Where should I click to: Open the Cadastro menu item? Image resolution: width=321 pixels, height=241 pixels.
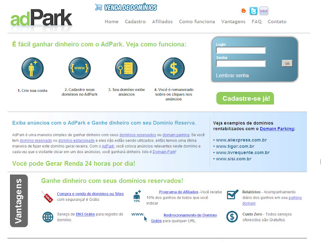[x=135, y=22]
